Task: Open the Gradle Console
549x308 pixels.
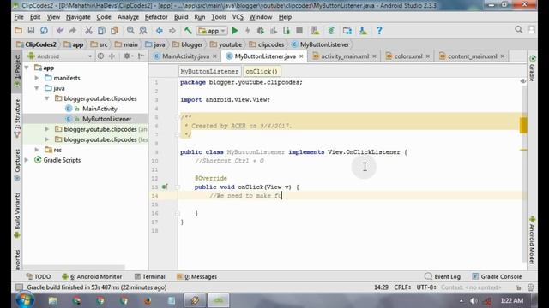Action: coord(497,276)
